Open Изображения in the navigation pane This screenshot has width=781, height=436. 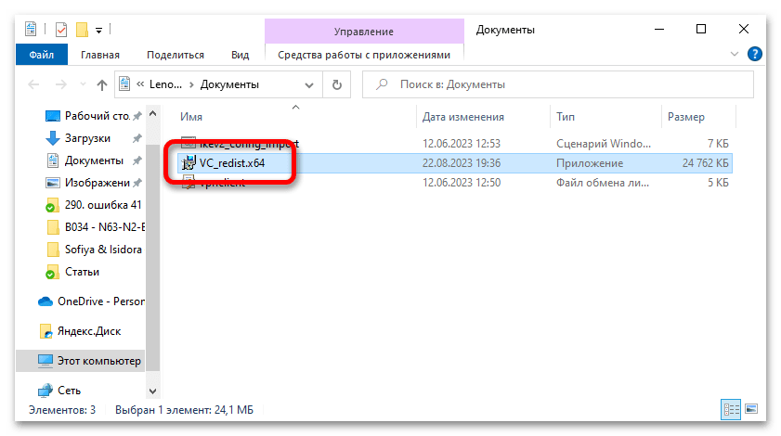coord(98,183)
